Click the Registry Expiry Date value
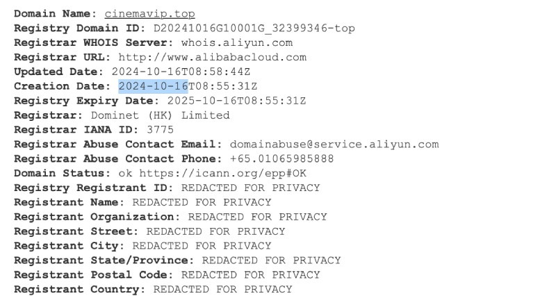The width and height of the screenshot is (556, 296). [x=236, y=101]
